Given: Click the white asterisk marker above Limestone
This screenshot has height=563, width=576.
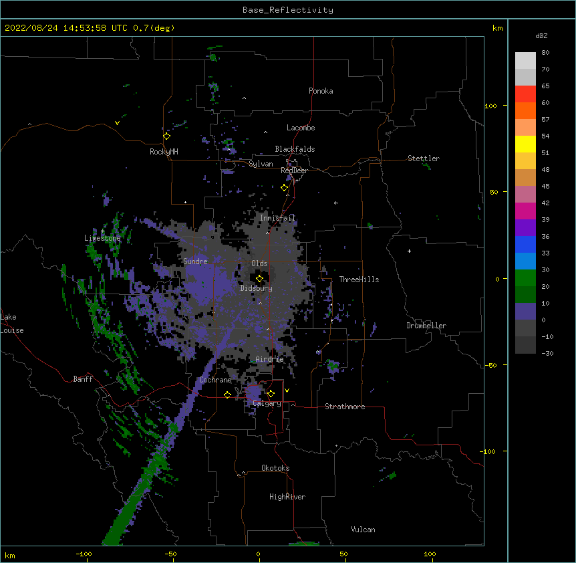Looking at the screenshot, I should [103, 231].
